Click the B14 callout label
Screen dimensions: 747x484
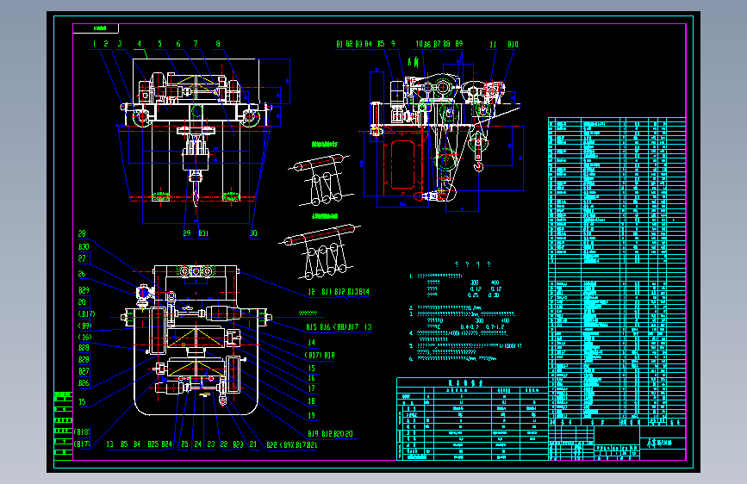(x=364, y=292)
